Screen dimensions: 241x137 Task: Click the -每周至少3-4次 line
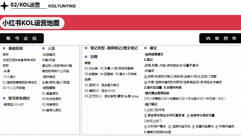(x=13, y=104)
